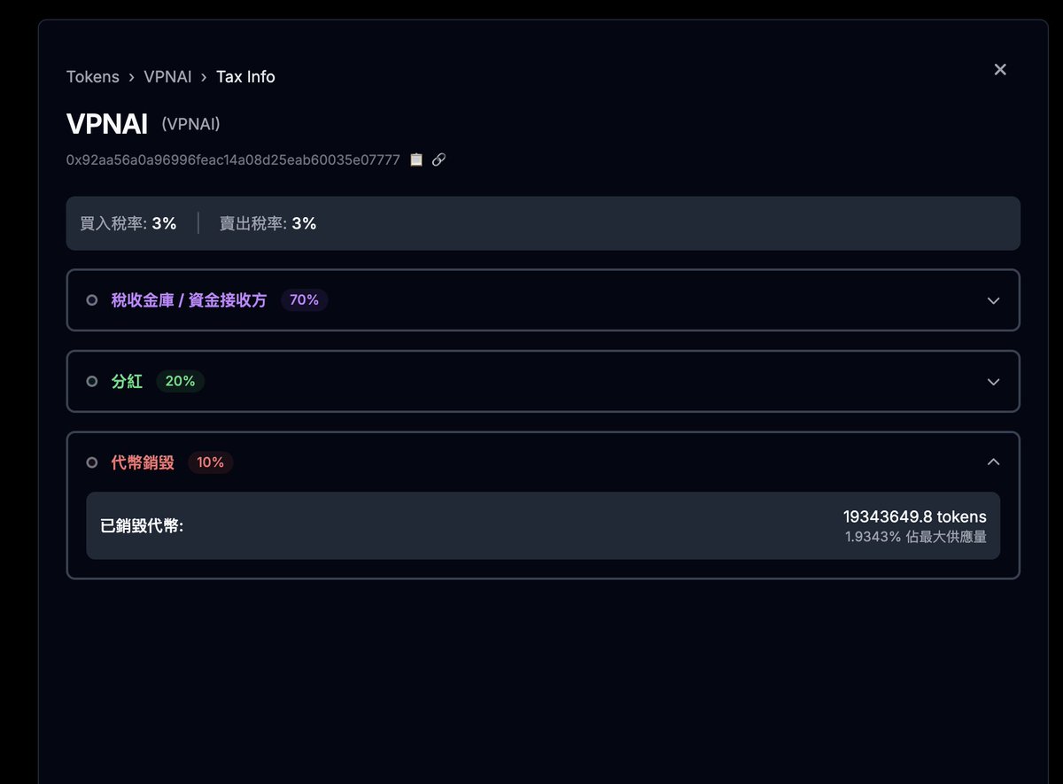The image size is (1063, 784).
Task: Click the 10% badge
Action: (211, 462)
